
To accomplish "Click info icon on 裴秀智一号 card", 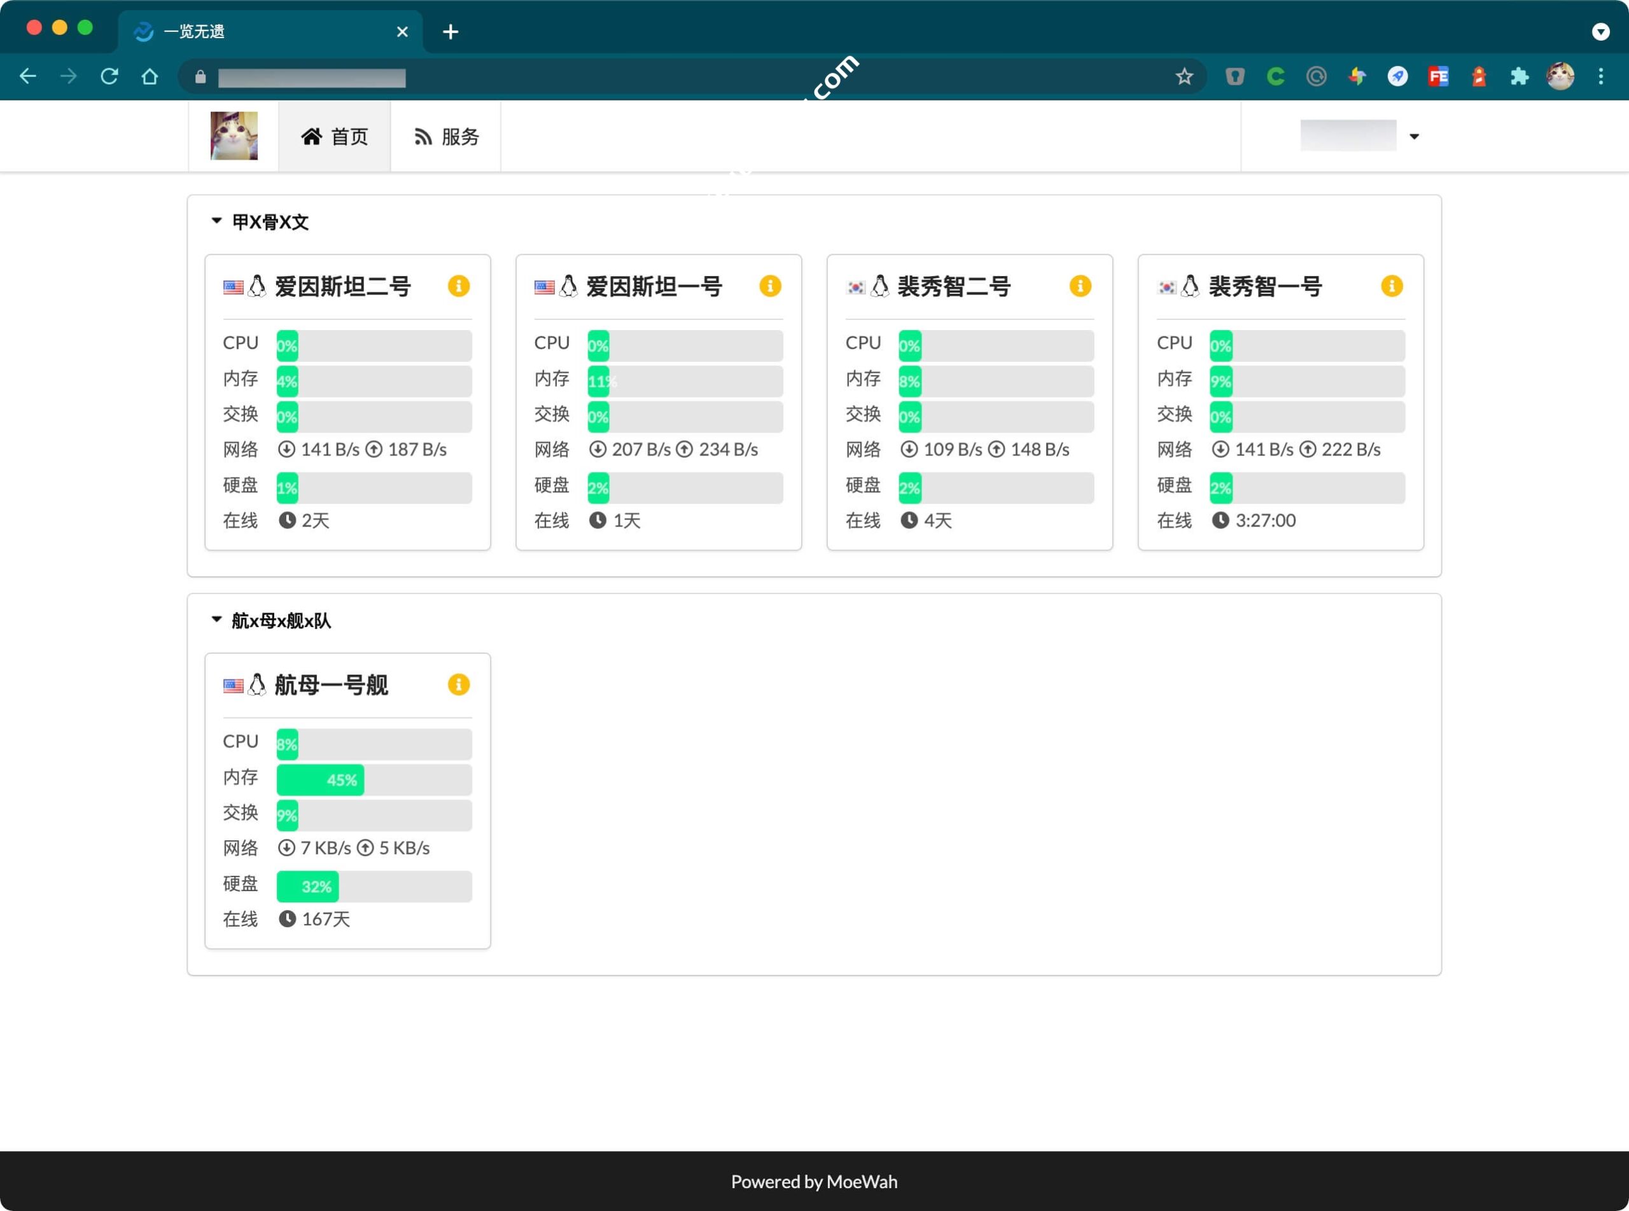I will [1392, 286].
